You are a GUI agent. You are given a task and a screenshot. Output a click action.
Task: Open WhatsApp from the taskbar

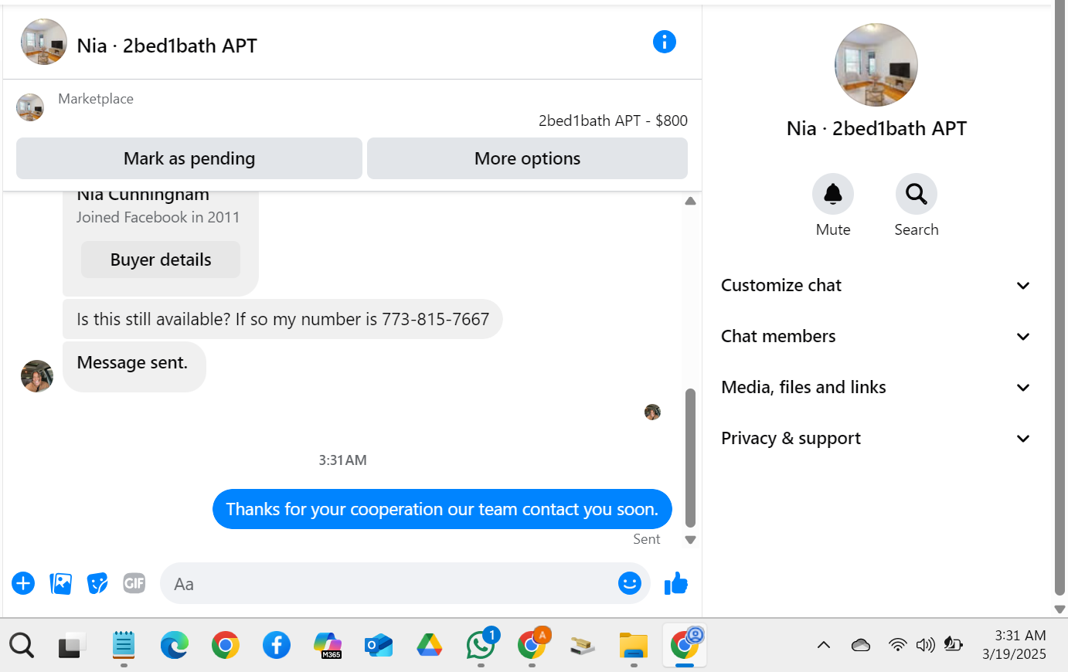[481, 644]
